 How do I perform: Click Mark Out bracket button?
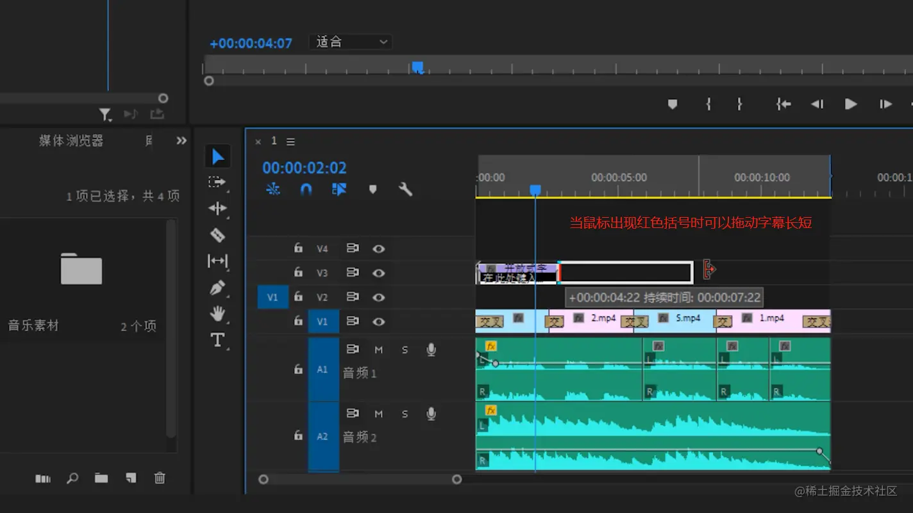click(739, 104)
